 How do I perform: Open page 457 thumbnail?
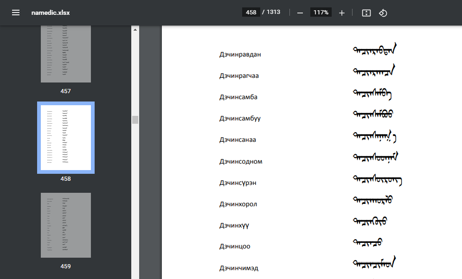[x=66, y=54]
